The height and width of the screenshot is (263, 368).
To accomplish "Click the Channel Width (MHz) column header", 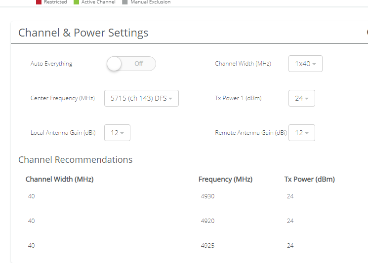I will click(x=59, y=179).
